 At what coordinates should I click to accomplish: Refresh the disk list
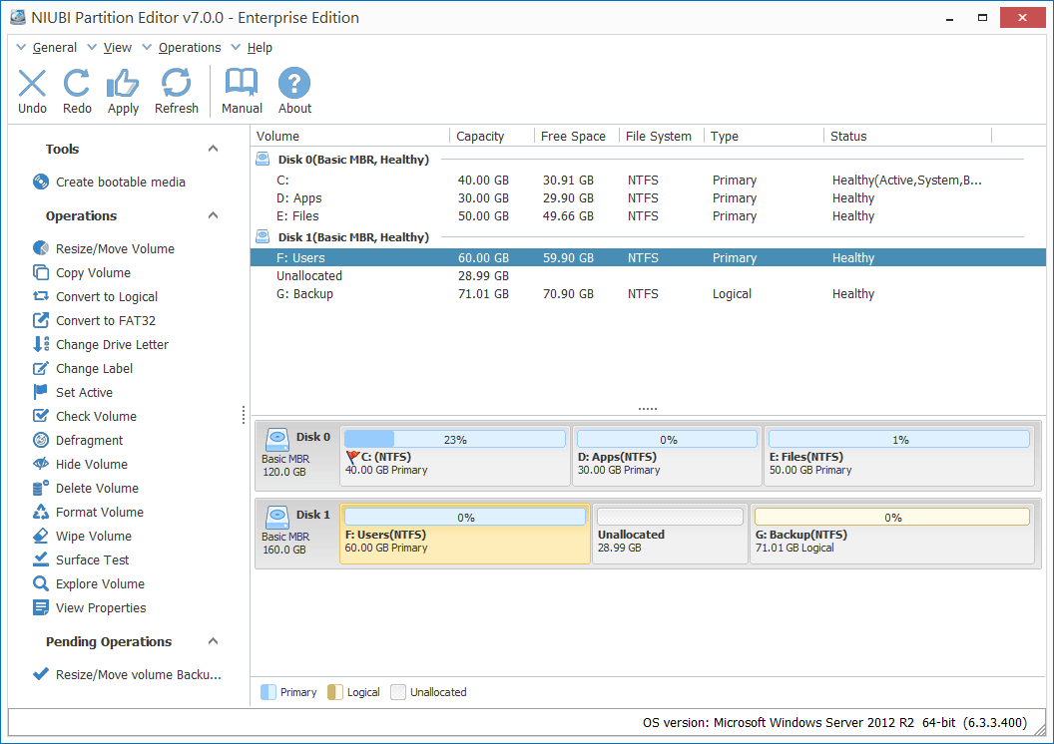click(x=176, y=83)
